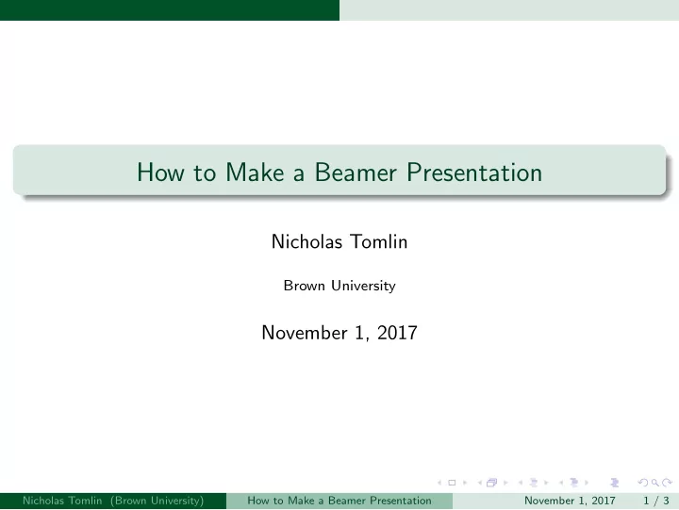Click the whole presentation navigation icon
This screenshot has height=510, width=679.
(615, 483)
